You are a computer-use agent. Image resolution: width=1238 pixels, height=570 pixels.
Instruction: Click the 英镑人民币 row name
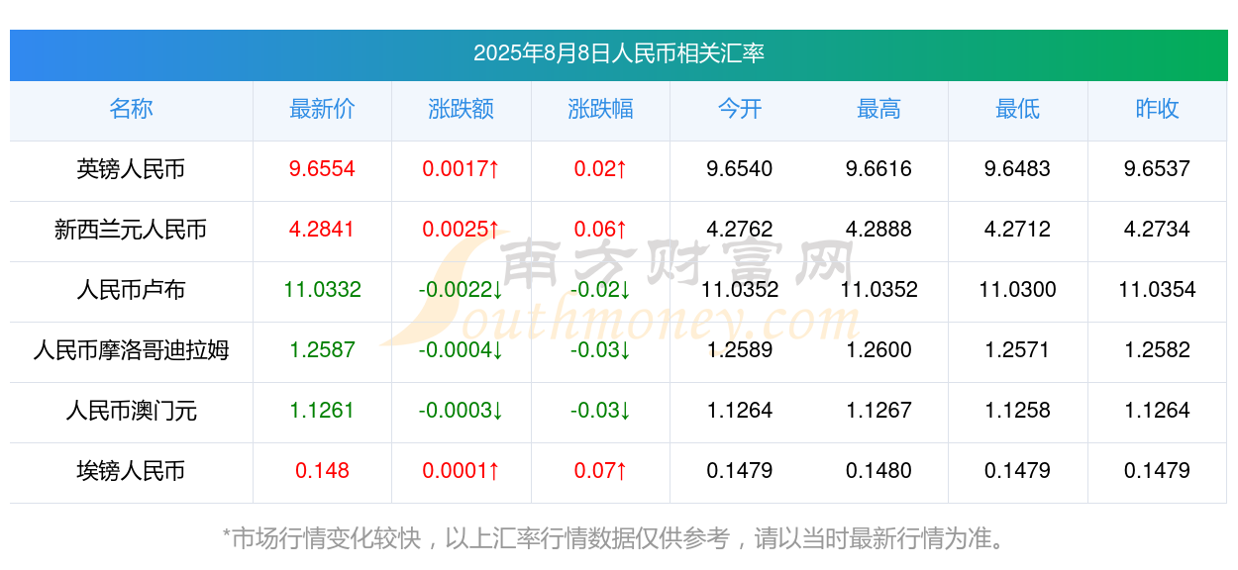click(x=131, y=169)
